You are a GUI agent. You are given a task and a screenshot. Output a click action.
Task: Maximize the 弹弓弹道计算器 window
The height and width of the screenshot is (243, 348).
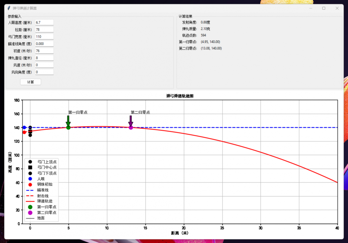point(324,8)
